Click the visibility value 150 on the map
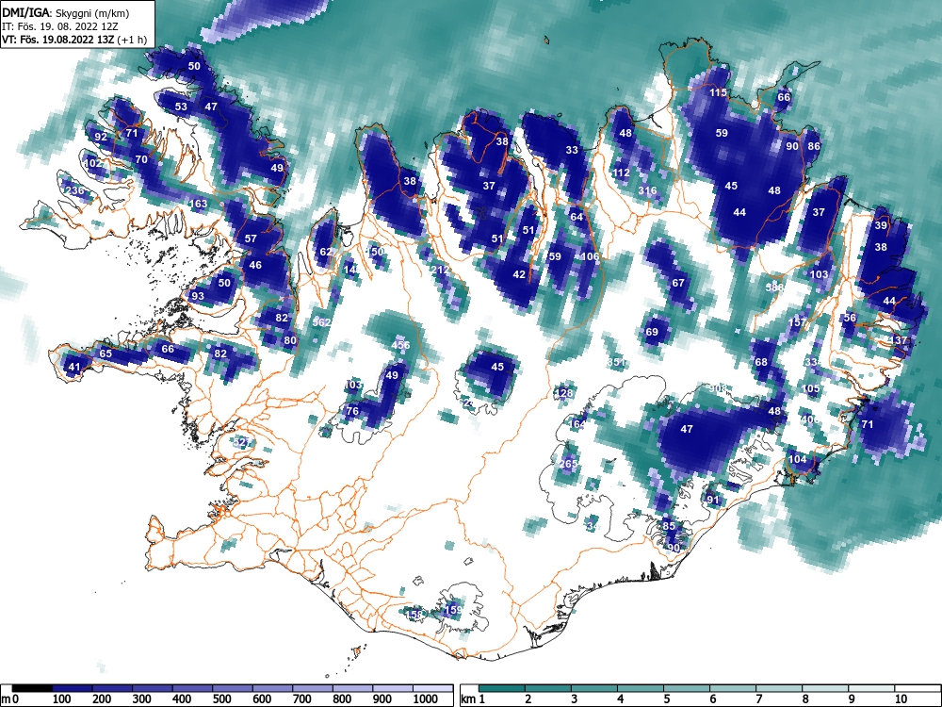942x707 pixels. (x=374, y=252)
